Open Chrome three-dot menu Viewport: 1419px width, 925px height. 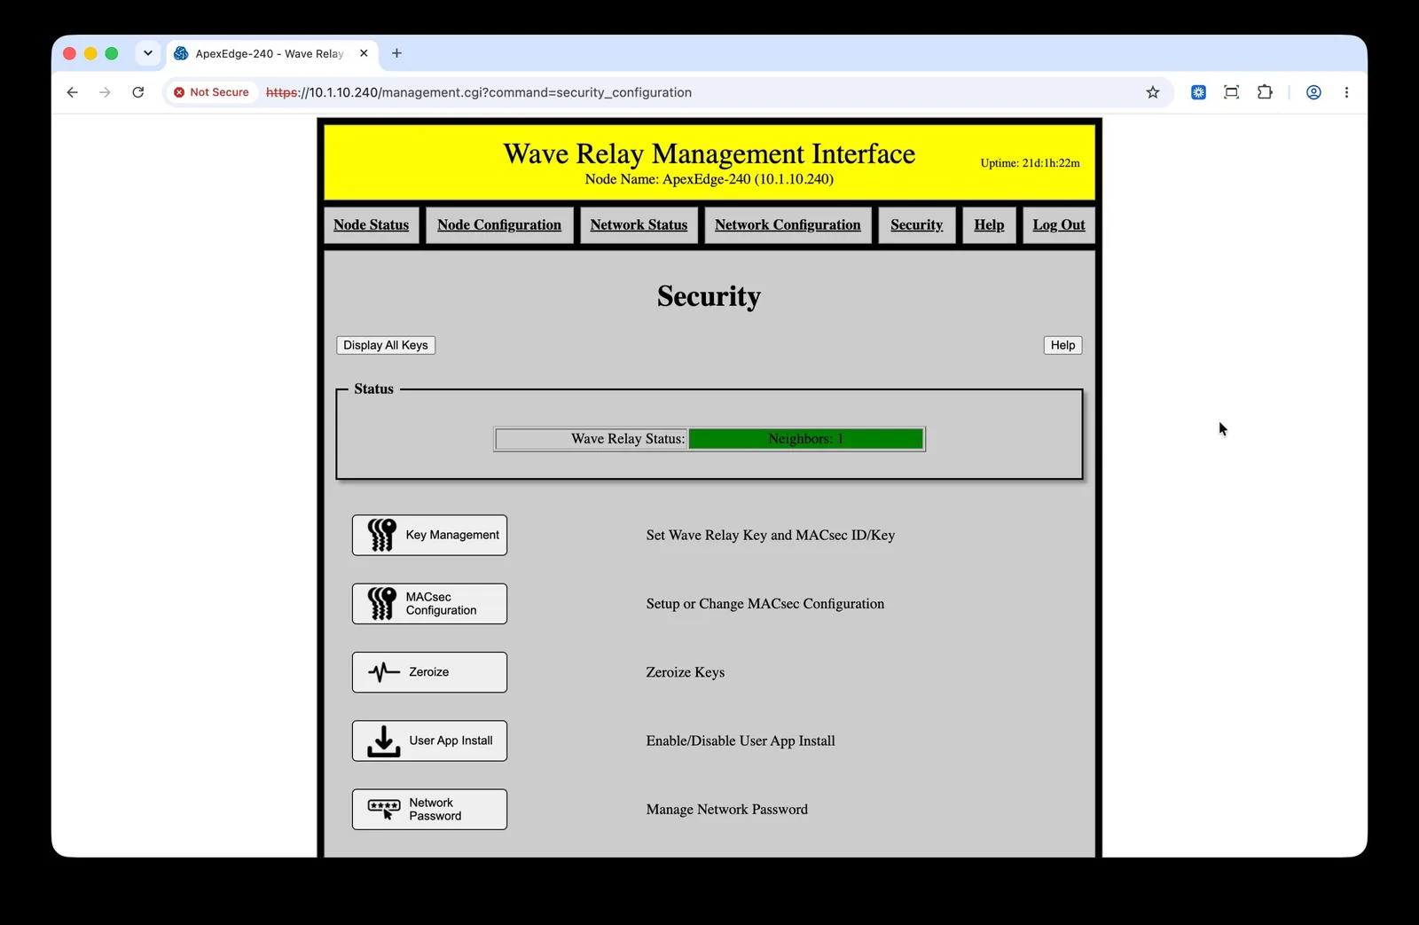(1346, 92)
